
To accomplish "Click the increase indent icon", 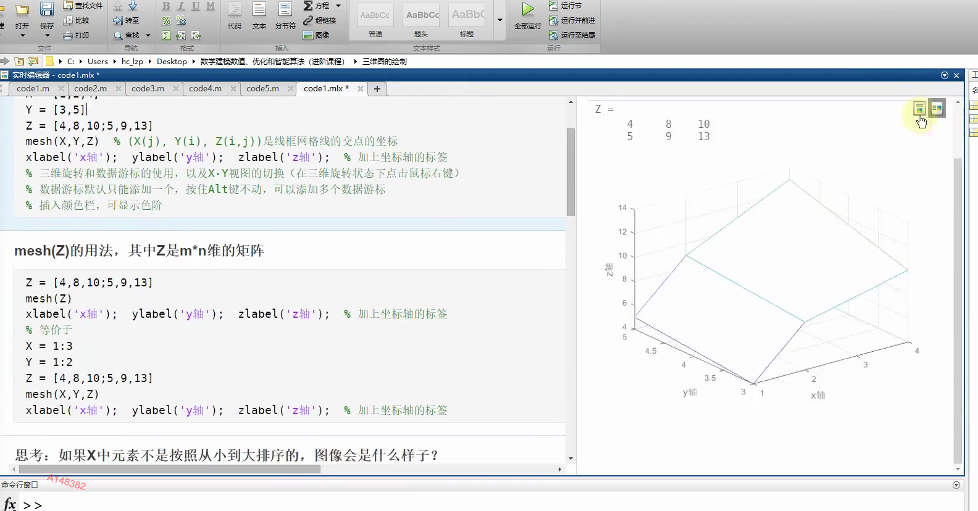I will pos(181,35).
